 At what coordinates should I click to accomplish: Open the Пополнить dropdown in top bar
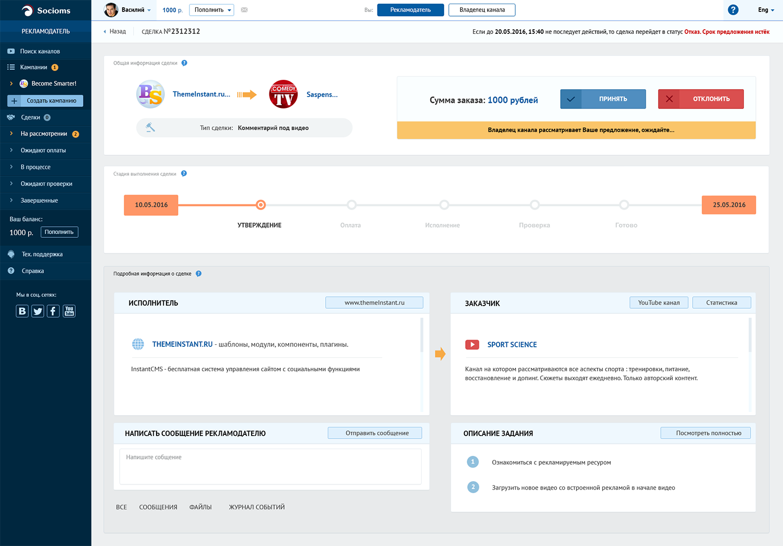pyautogui.click(x=211, y=10)
